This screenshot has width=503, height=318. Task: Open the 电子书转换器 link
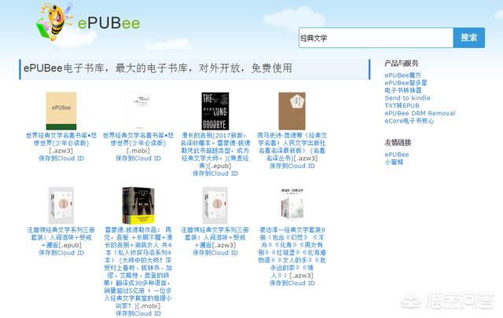click(403, 90)
